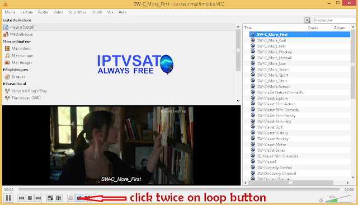Click the seek bar timeline
Viewport: 358px width, 205px height.
click(x=179, y=189)
